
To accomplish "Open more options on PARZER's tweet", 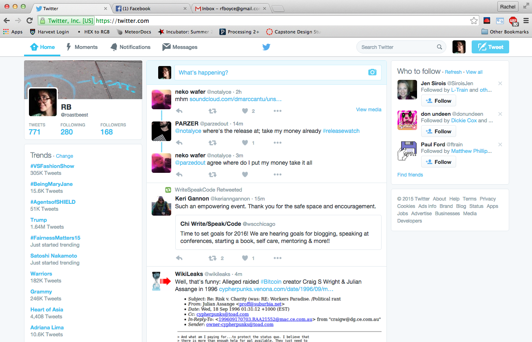I will pyautogui.click(x=278, y=143).
